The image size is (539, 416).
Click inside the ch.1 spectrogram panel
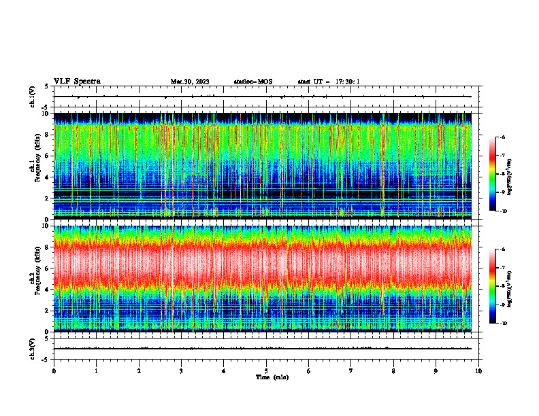tap(262, 166)
